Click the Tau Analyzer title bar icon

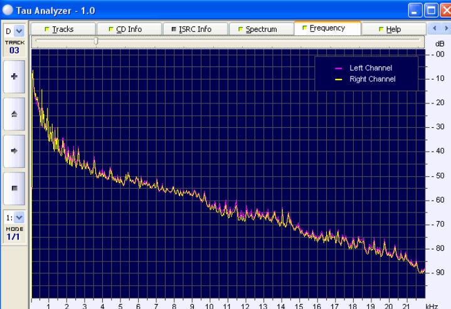[8, 10]
